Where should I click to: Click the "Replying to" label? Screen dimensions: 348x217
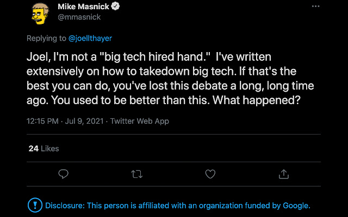coord(47,39)
